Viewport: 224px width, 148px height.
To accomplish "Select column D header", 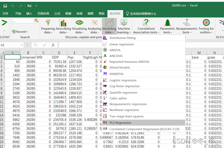I will pyautogui.click(x=59, y=53).
